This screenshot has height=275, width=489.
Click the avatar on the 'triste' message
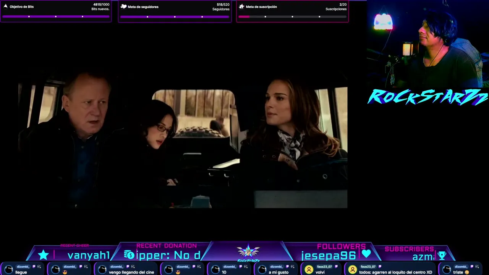(x=447, y=270)
